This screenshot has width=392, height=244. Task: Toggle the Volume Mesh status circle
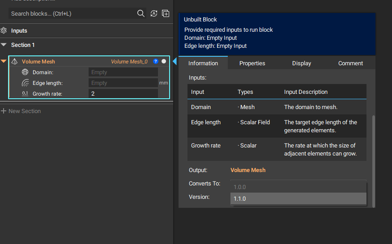tap(164, 61)
